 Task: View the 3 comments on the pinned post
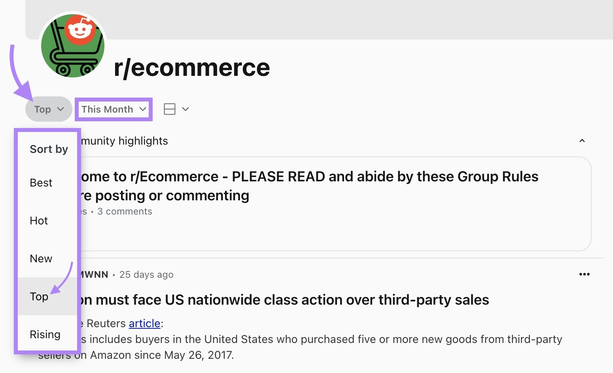125,211
